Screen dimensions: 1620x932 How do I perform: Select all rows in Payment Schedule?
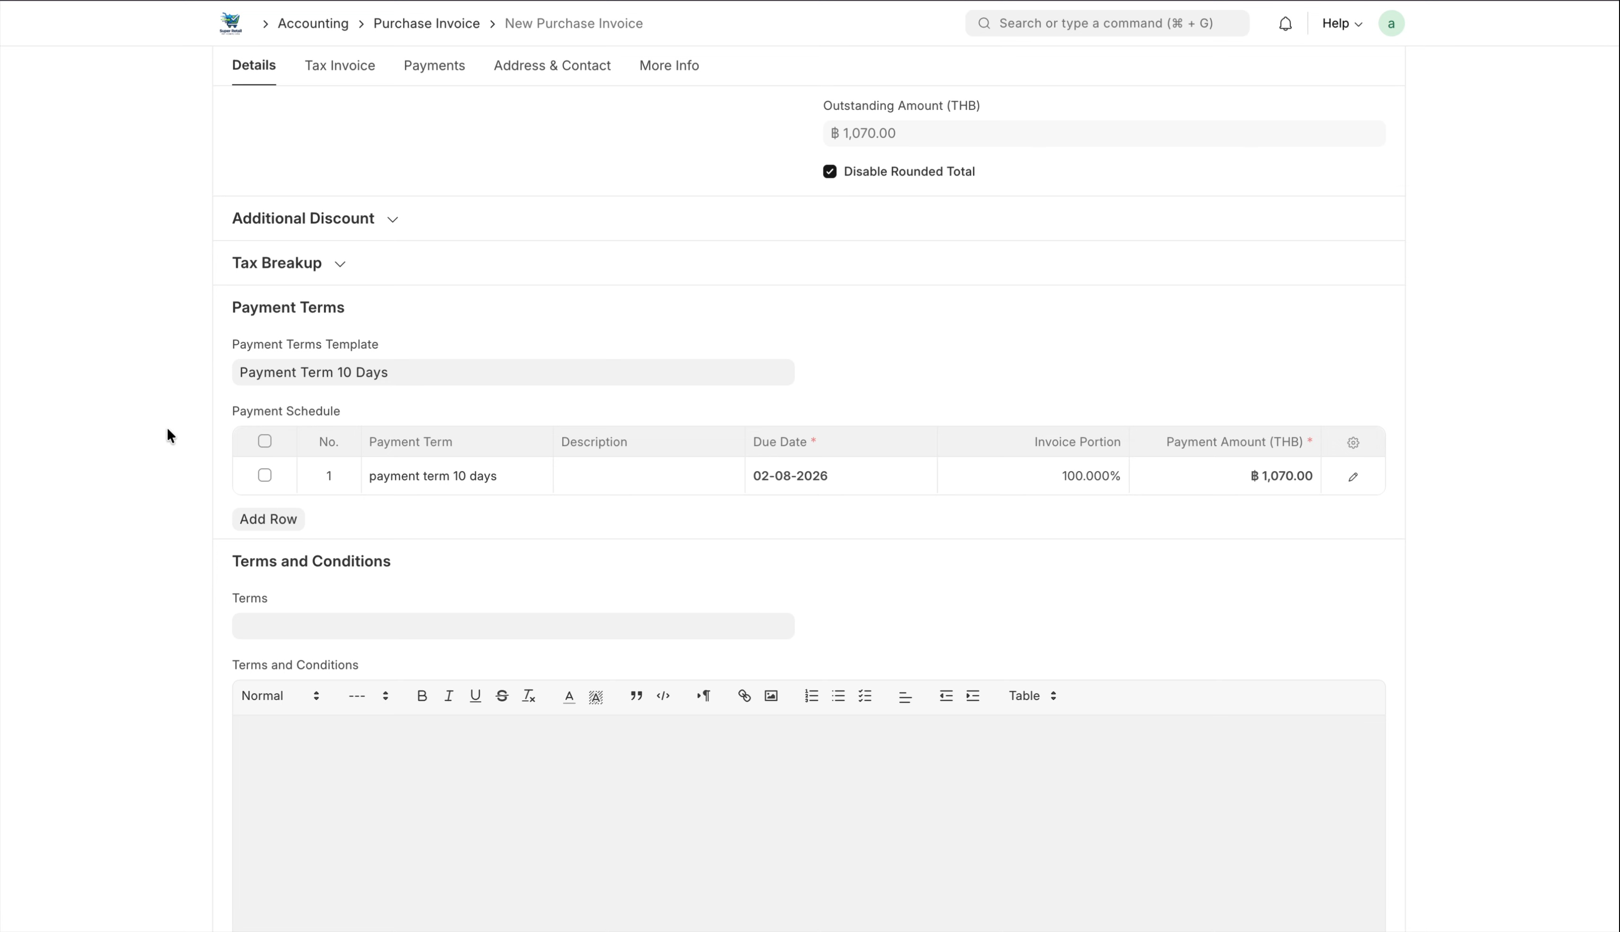tap(264, 441)
